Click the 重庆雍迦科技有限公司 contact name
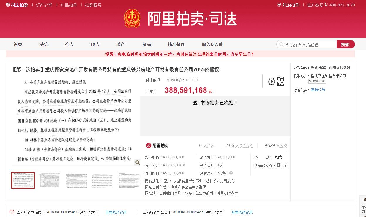 click(x=328, y=76)
